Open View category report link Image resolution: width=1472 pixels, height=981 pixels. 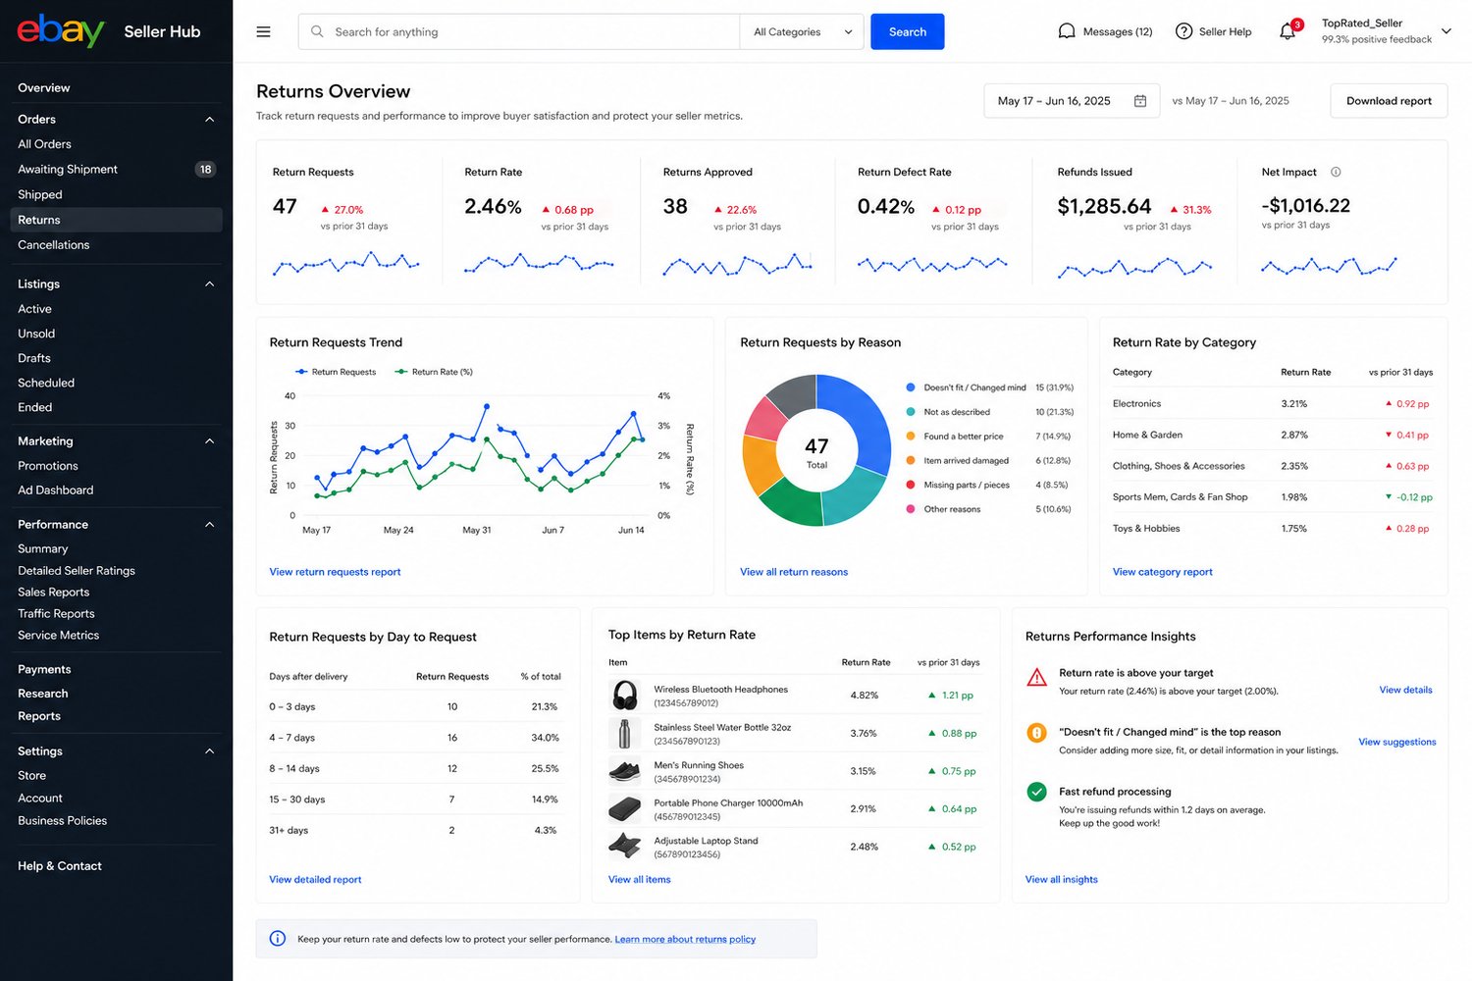click(1163, 572)
